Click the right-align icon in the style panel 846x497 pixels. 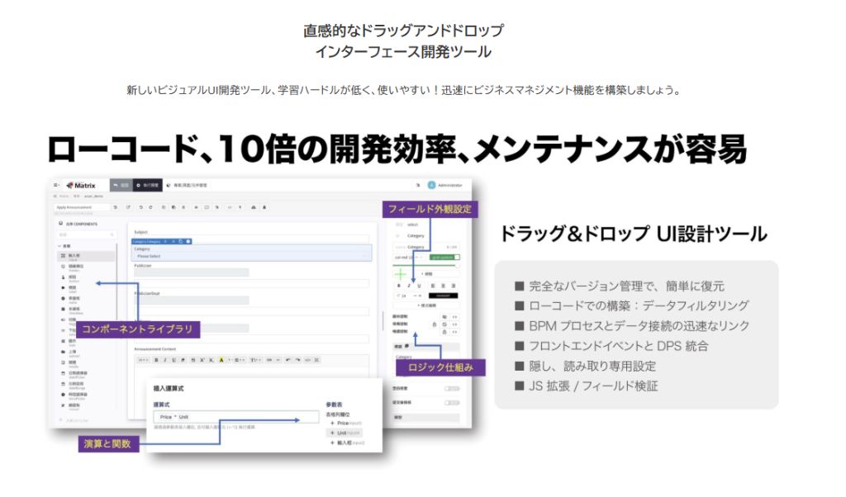(454, 285)
